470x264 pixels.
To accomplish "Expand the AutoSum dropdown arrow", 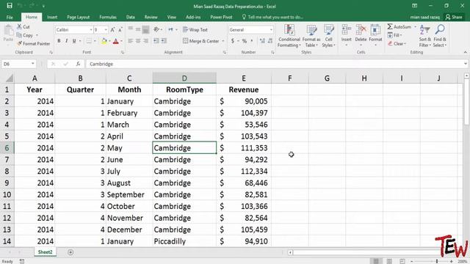I will click(416, 26).
